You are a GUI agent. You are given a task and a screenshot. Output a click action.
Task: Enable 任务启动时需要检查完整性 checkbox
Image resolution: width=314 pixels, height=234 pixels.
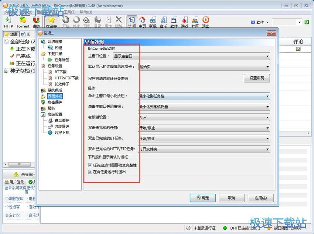tap(90, 165)
